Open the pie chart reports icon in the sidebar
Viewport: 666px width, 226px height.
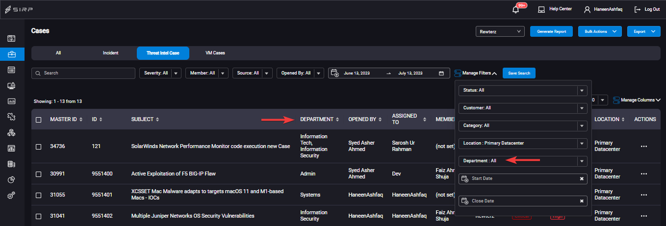click(x=11, y=180)
